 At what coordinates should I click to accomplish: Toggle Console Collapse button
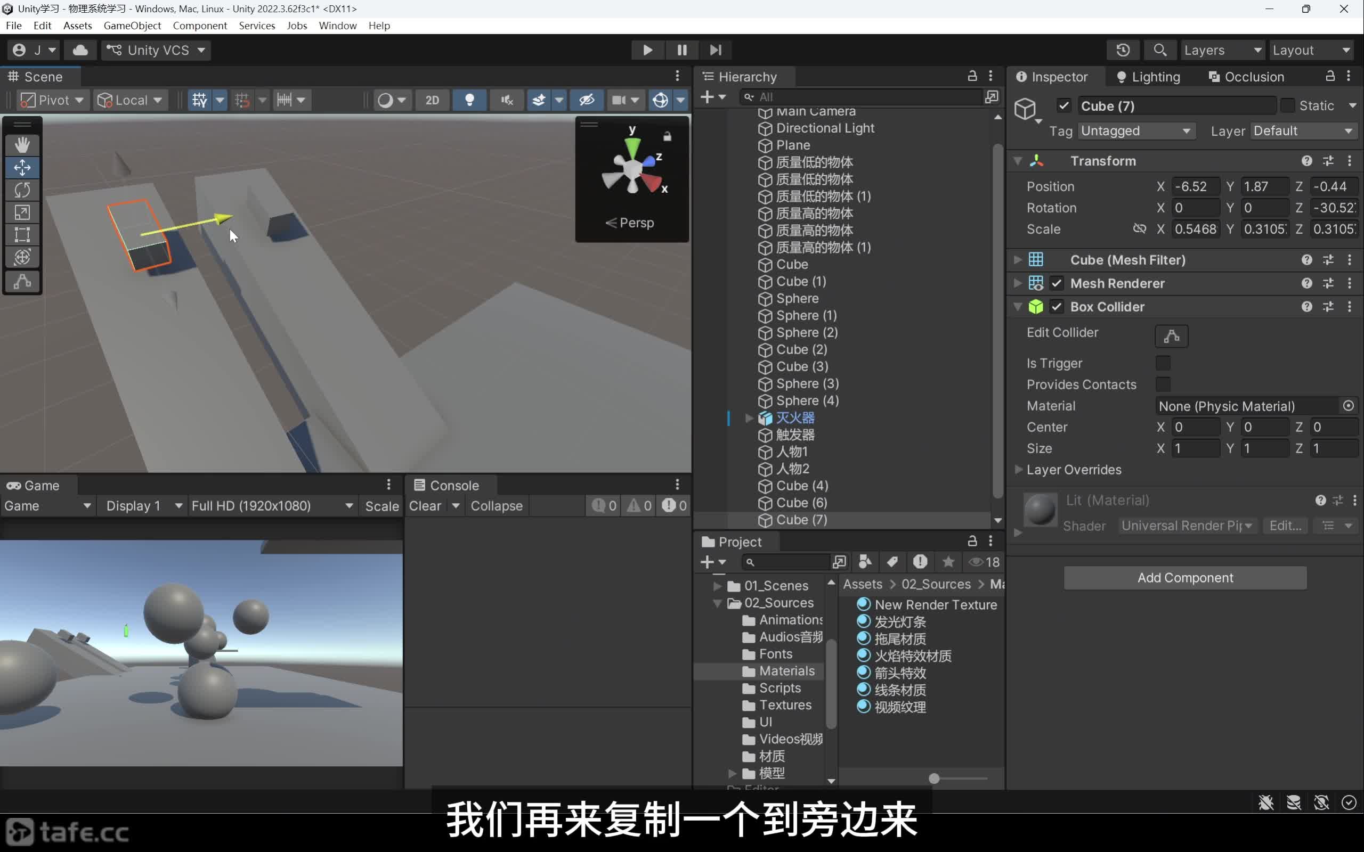click(x=497, y=505)
